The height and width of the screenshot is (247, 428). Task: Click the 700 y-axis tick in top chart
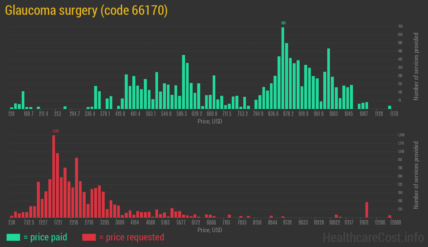400,26
